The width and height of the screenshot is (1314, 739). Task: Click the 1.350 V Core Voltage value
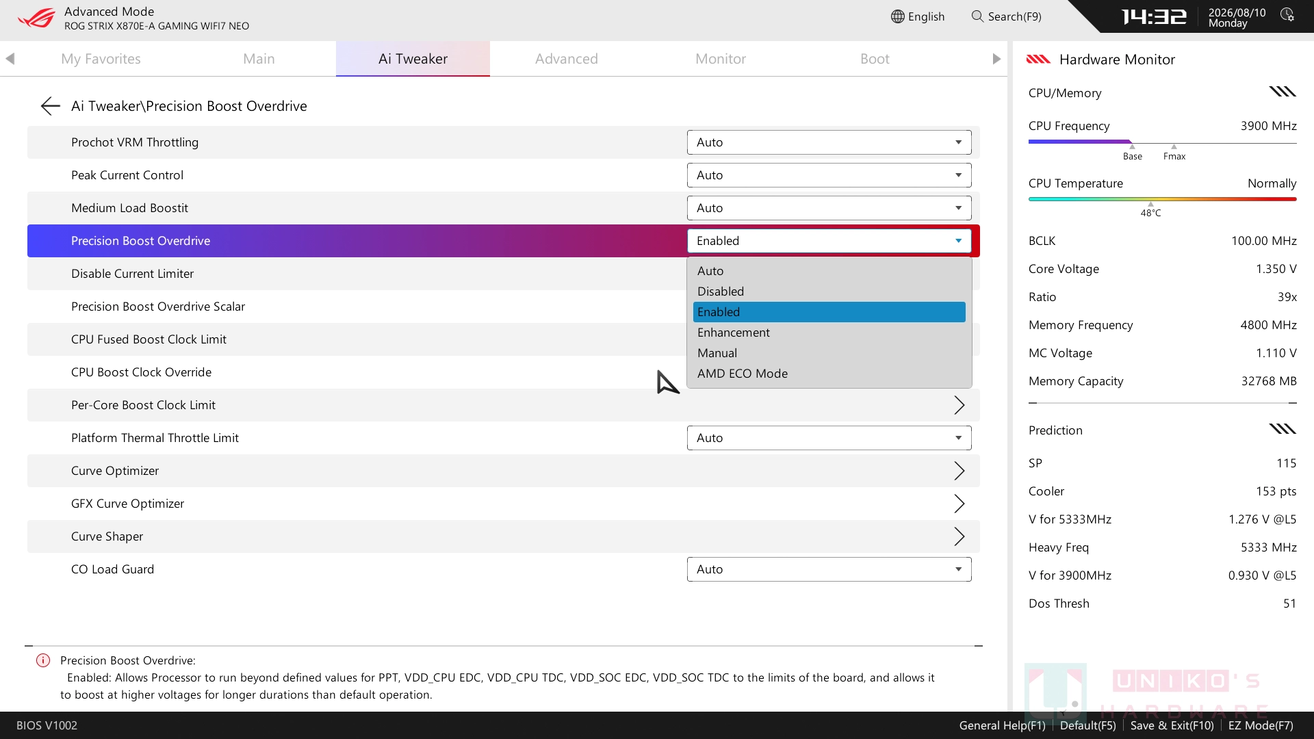1276,269
